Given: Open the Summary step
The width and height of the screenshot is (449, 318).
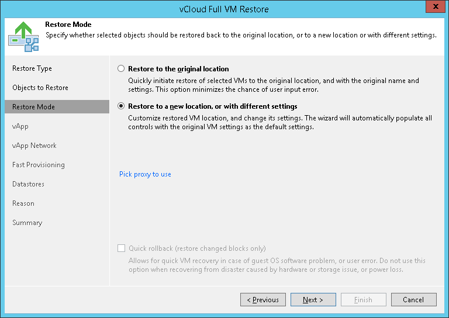Looking at the screenshot, I should coord(27,223).
